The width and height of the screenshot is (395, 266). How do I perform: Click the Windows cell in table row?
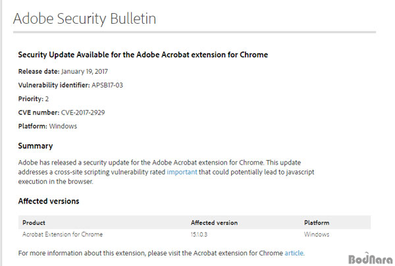click(x=317, y=234)
